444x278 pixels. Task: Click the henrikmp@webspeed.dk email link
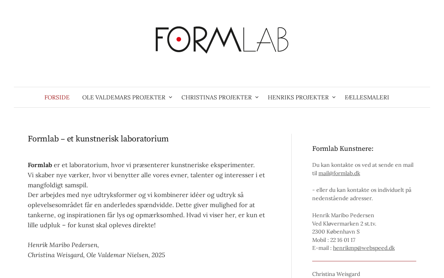click(x=364, y=248)
